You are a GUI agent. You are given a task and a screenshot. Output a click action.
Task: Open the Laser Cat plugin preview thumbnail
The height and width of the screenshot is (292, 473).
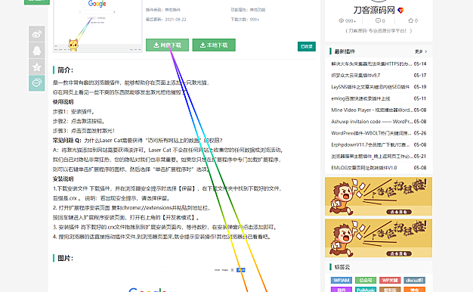[x=97, y=26]
